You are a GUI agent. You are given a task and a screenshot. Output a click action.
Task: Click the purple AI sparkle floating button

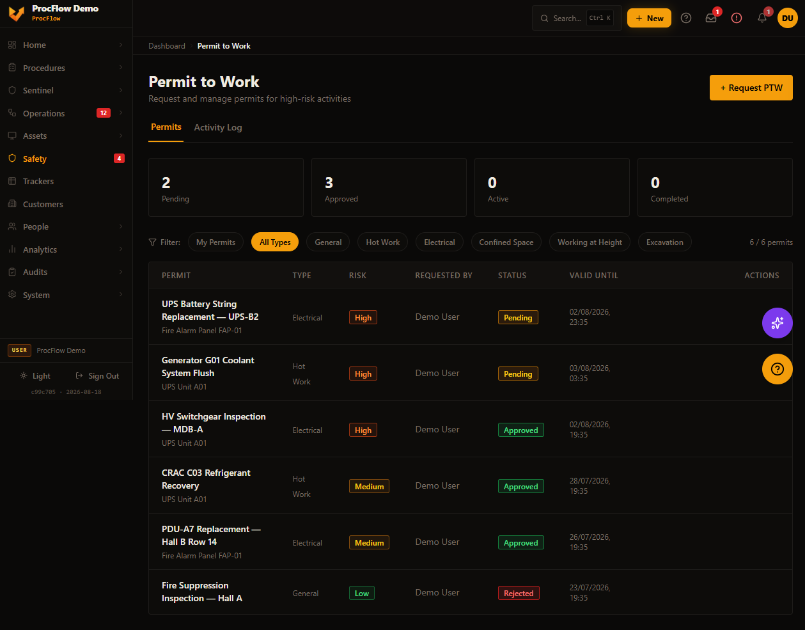(x=778, y=323)
